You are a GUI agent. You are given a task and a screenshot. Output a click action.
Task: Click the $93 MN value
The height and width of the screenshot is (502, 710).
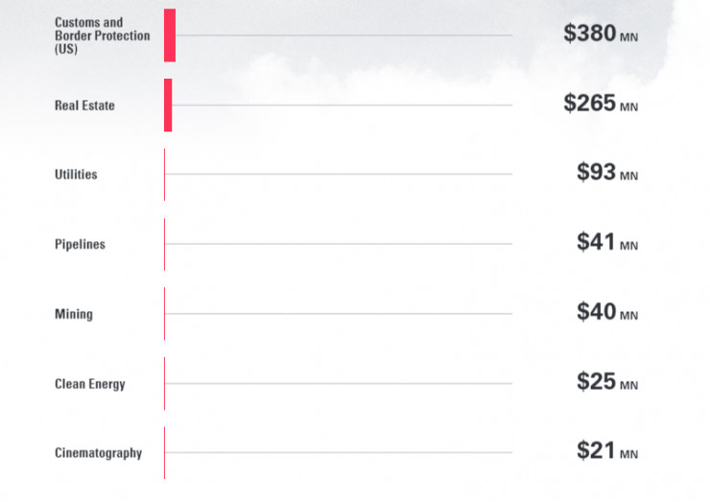coord(606,173)
